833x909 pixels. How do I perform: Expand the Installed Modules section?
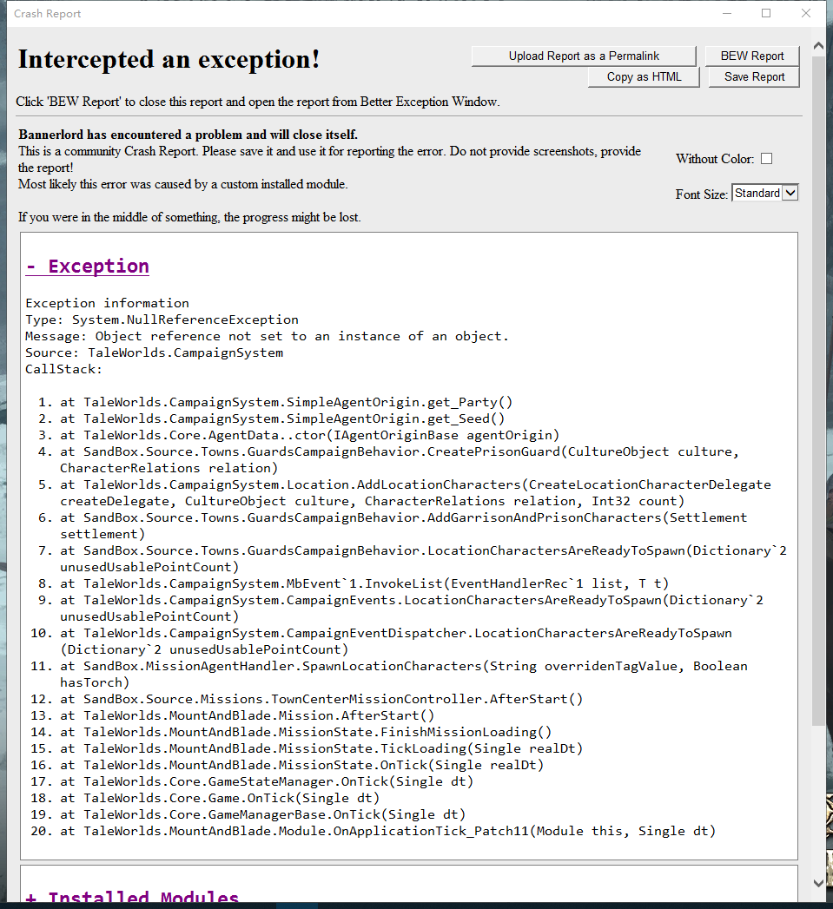click(132, 896)
